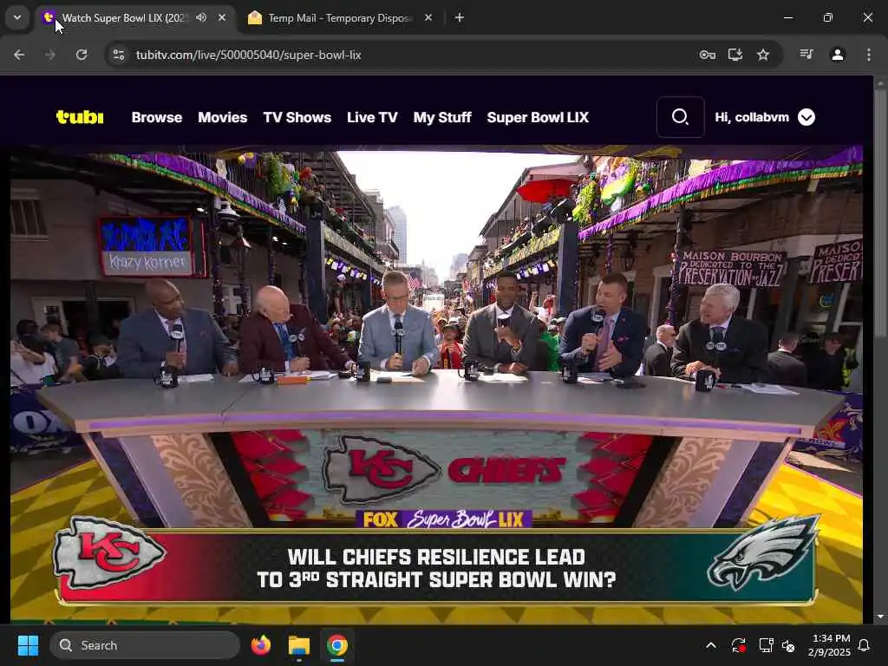Select Chrome icon in the taskbar
Image resolution: width=888 pixels, height=666 pixels.
[x=337, y=645]
